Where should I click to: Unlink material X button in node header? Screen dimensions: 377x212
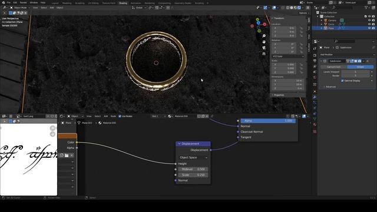207,116
